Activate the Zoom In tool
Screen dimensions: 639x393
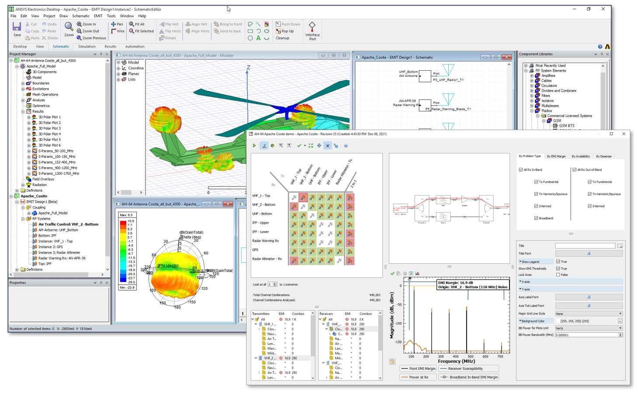click(86, 24)
